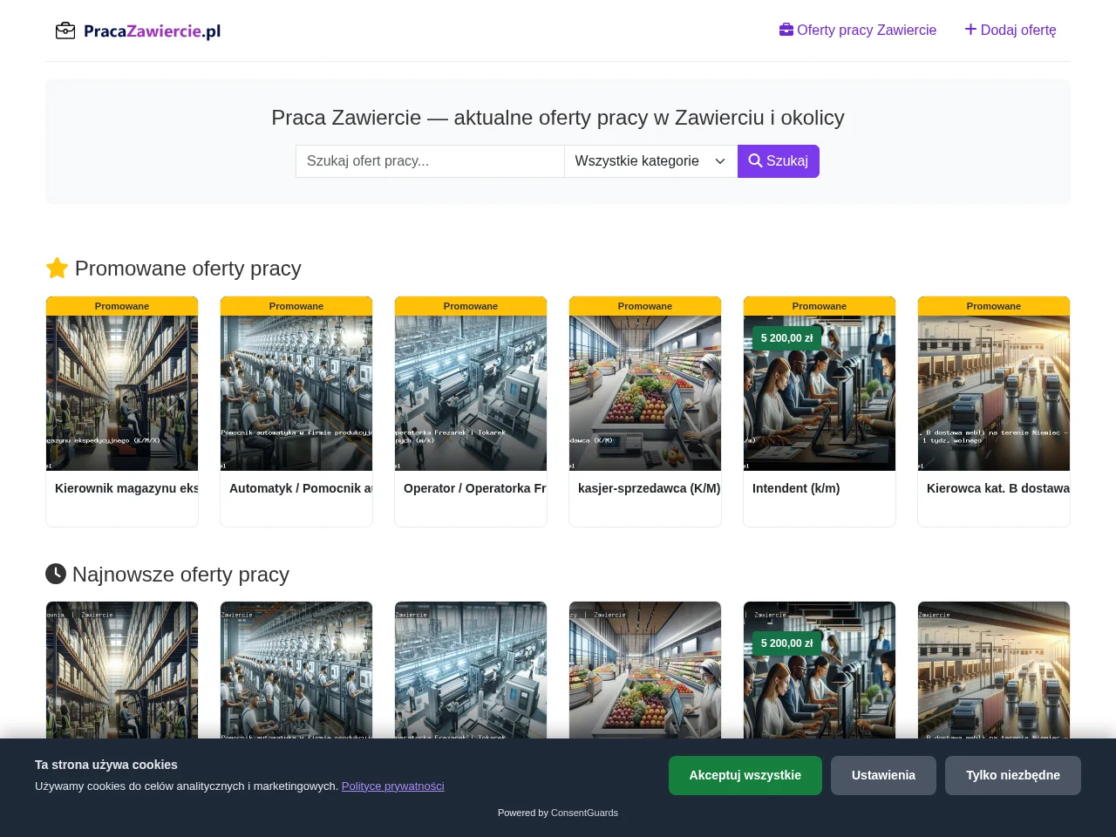Open newest trucks highway offer image
The image size is (1116, 837).
pyautogui.click(x=994, y=670)
